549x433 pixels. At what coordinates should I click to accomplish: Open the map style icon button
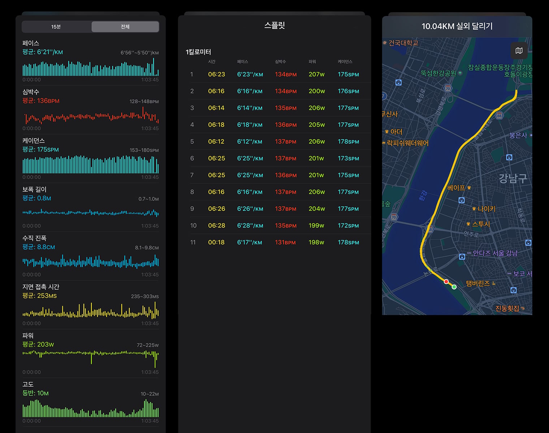click(x=519, y=51)
